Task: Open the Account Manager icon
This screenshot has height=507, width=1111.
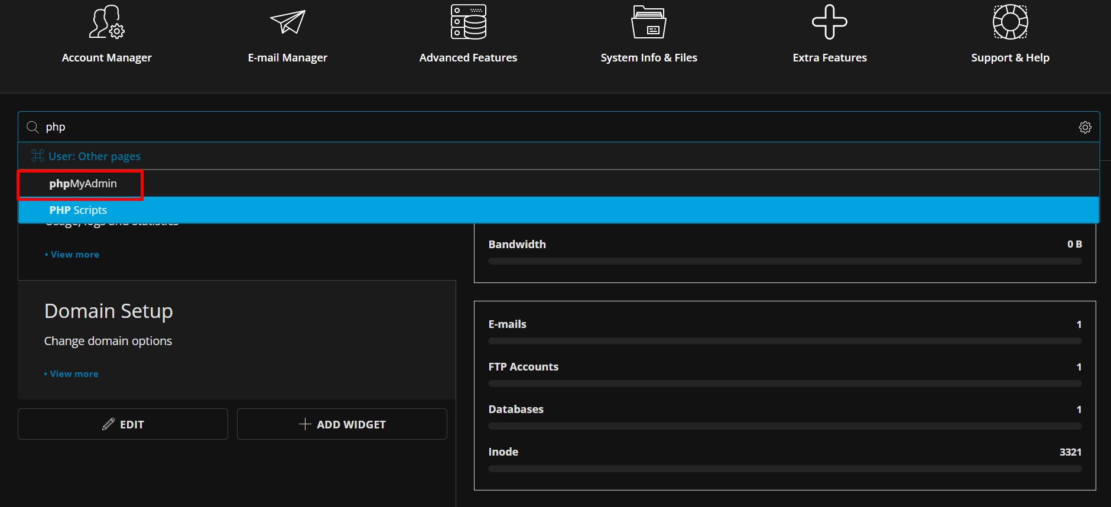Action: pyautogui.click(x=107, y=22)
